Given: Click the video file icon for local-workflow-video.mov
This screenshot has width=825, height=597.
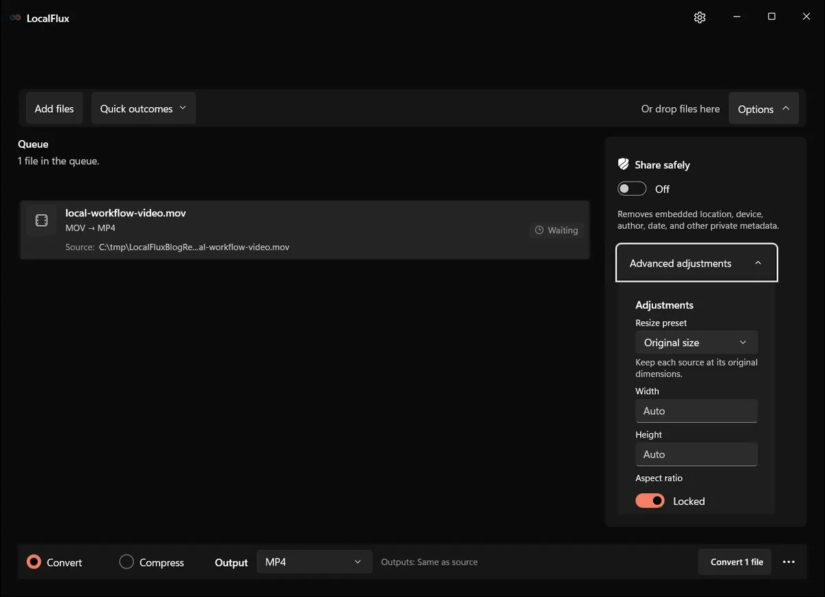Looking at the screenshot, I should click(41, 220).
